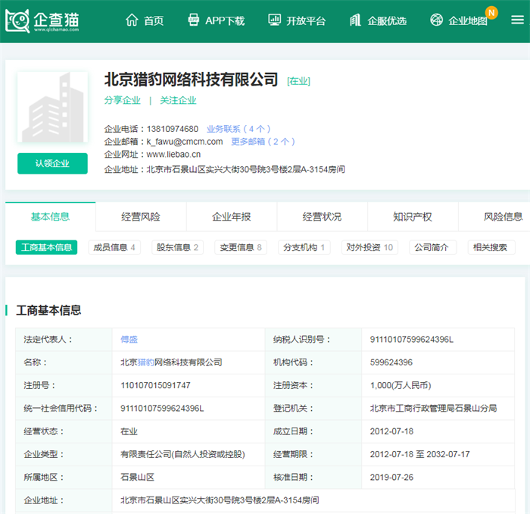Viewport: 530px width, 514px height.
Task: Open 企业地图 in the top navigation
Action: coord(468,20)
